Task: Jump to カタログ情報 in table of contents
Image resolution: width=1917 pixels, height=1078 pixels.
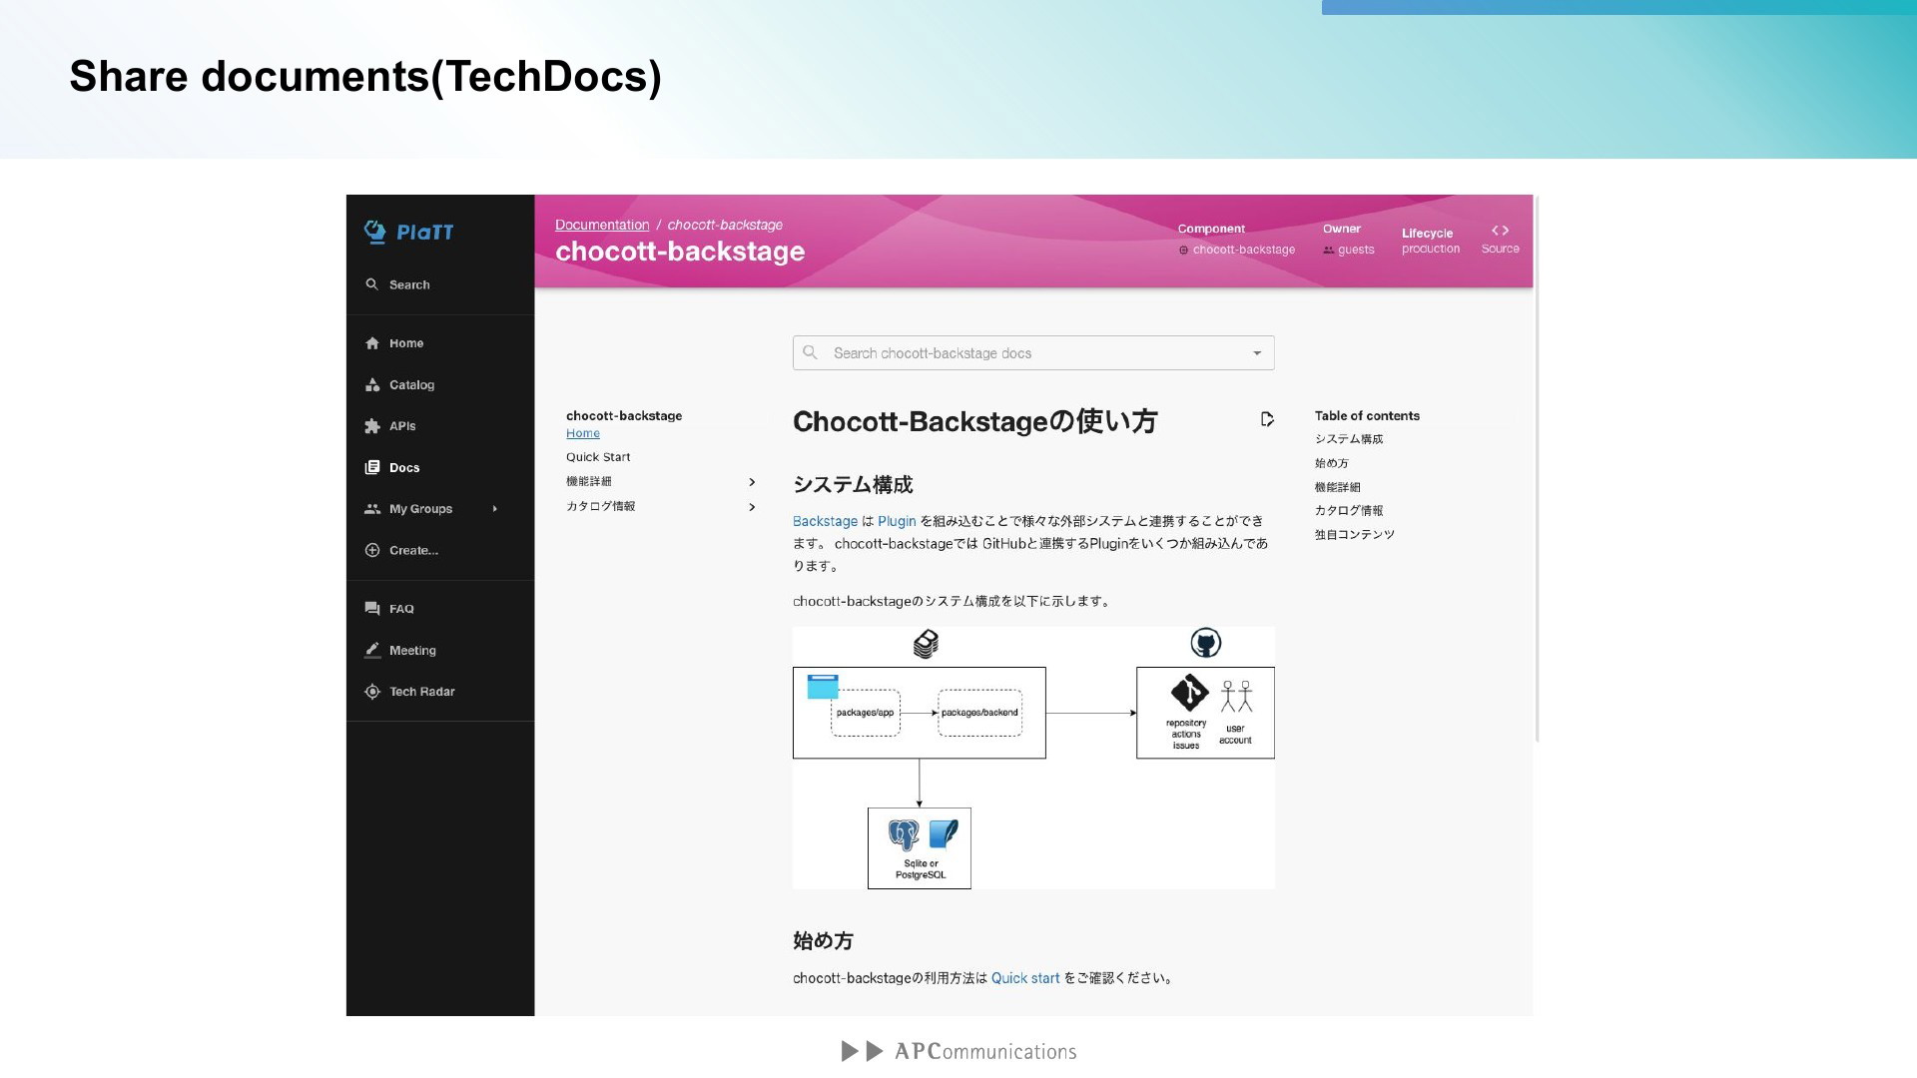Action: tap(1349, 510)
